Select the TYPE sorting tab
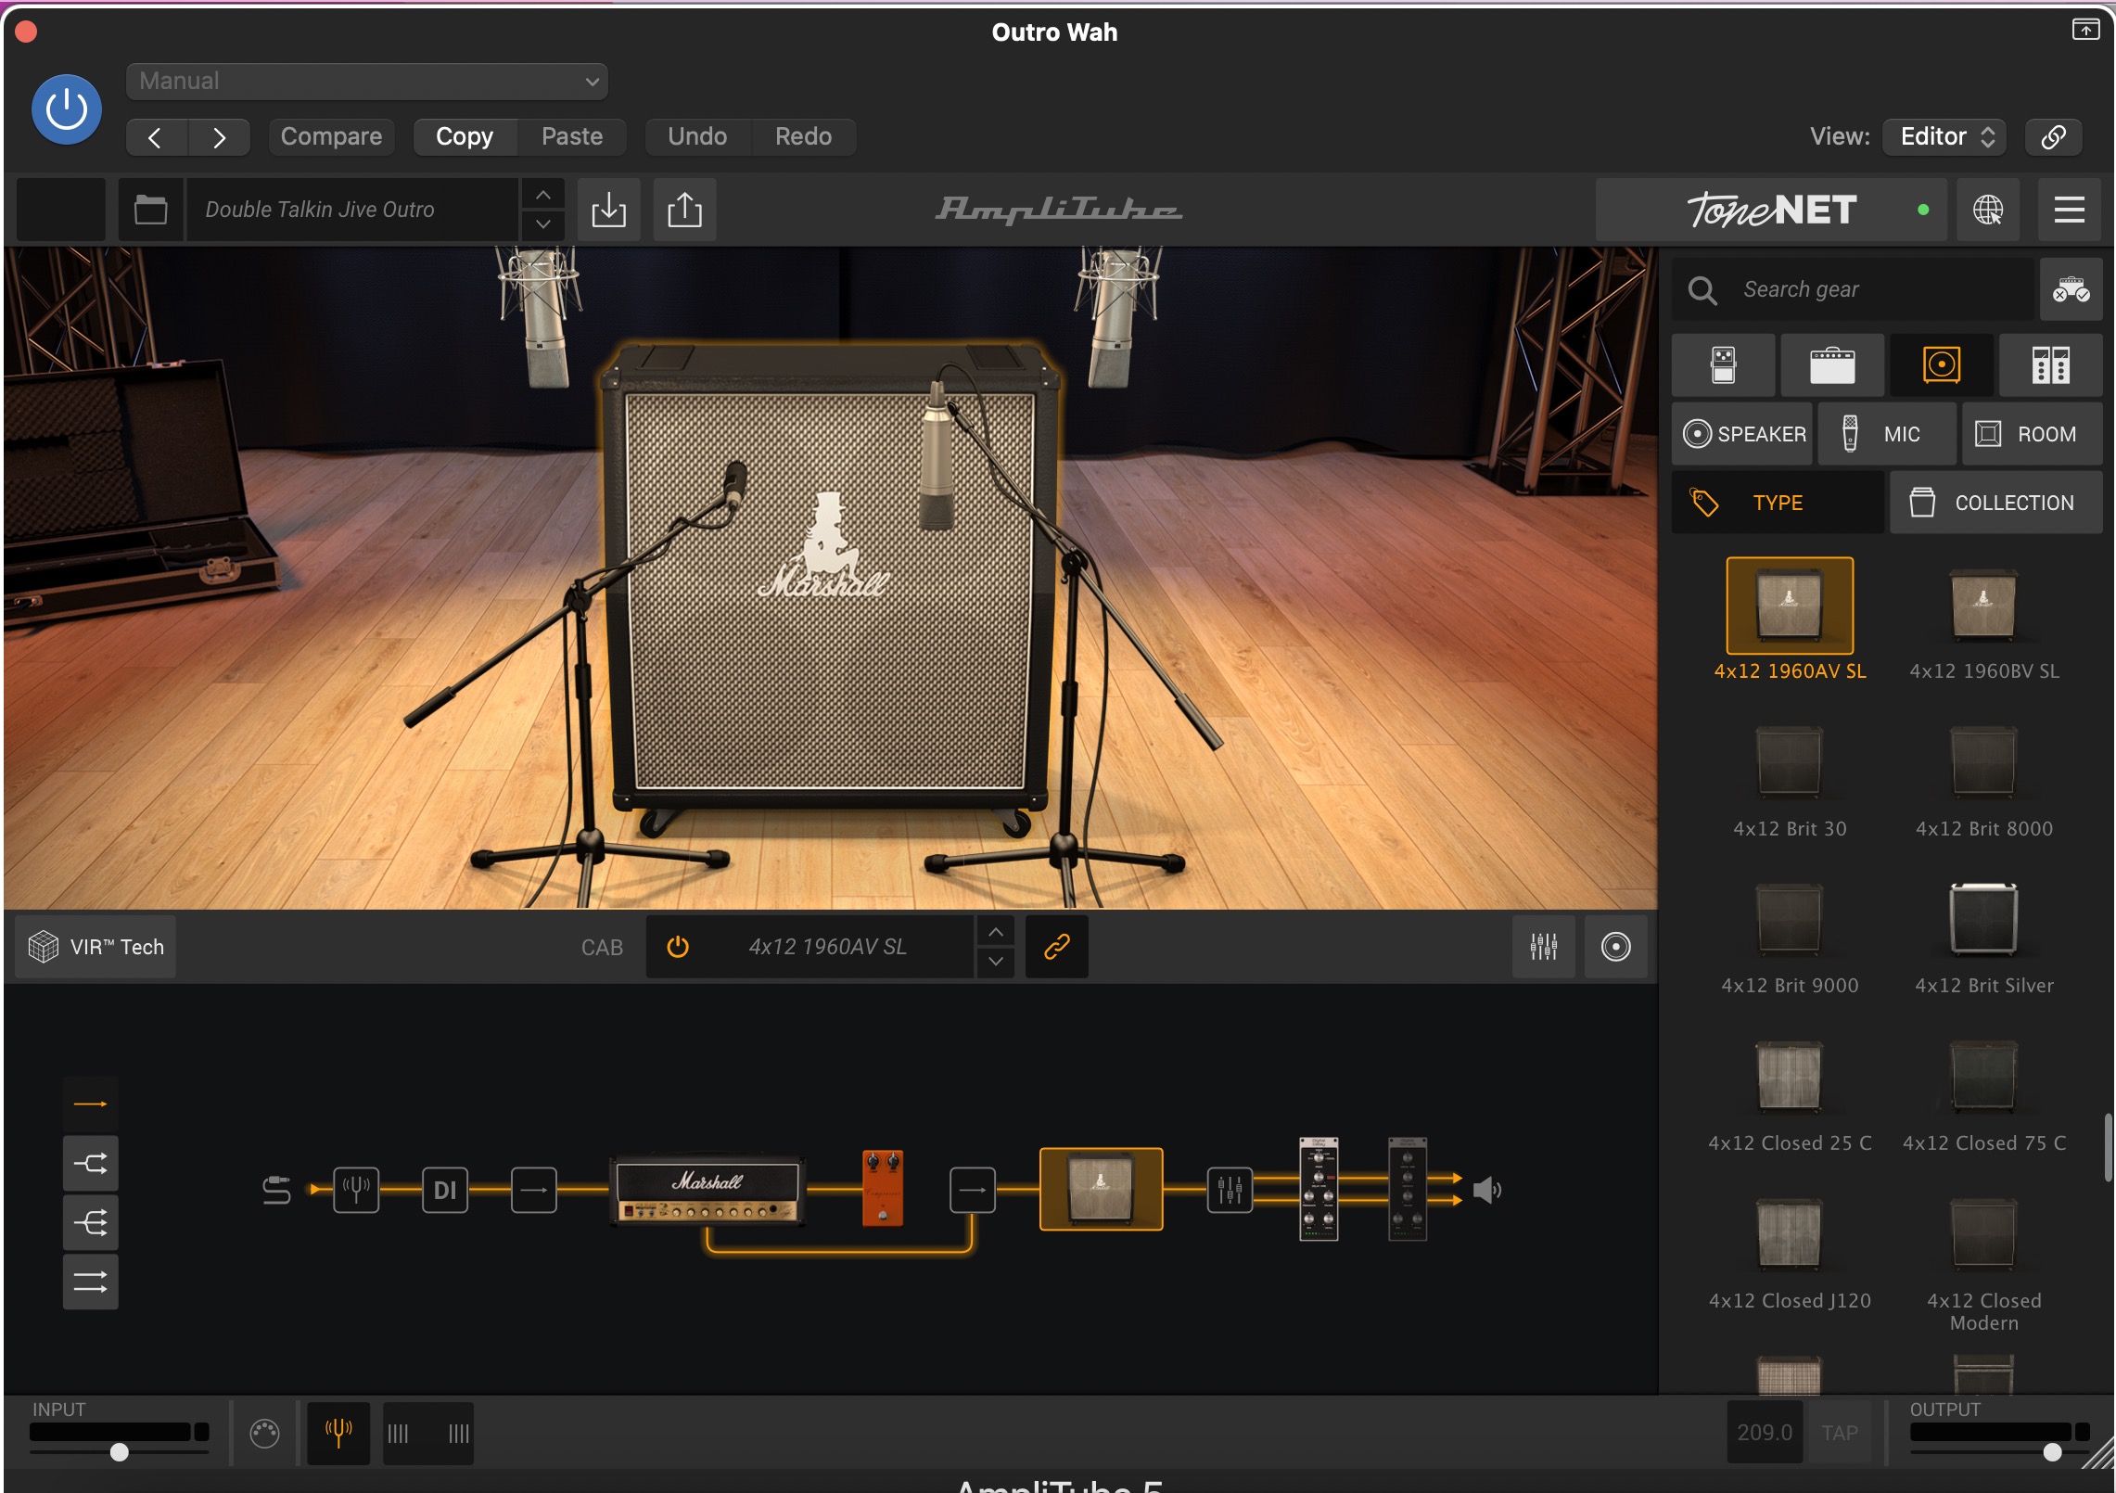The height and width of the screenshot is (1493, 2116). click(x=1778, y=503)
